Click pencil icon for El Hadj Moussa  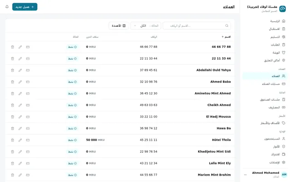coord(20,117)
